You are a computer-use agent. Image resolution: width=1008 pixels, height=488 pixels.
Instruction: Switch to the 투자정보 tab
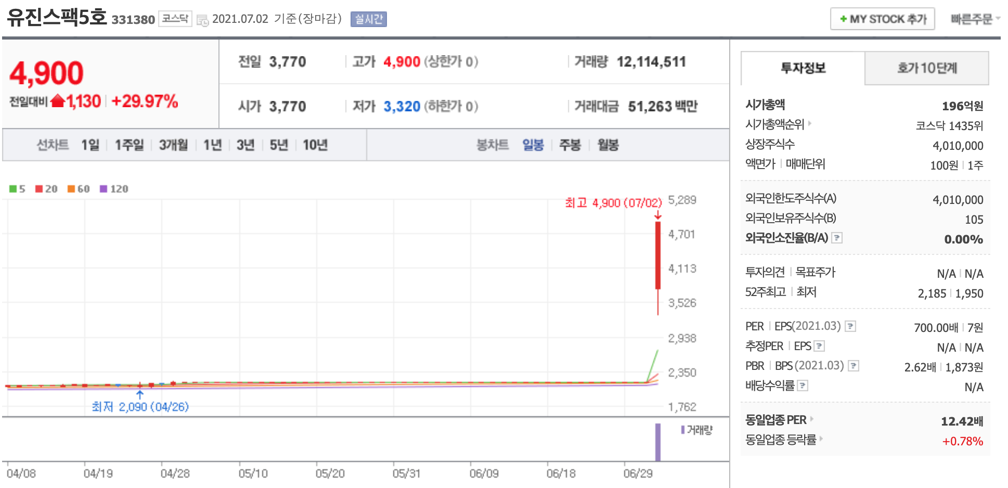(803, 68)
